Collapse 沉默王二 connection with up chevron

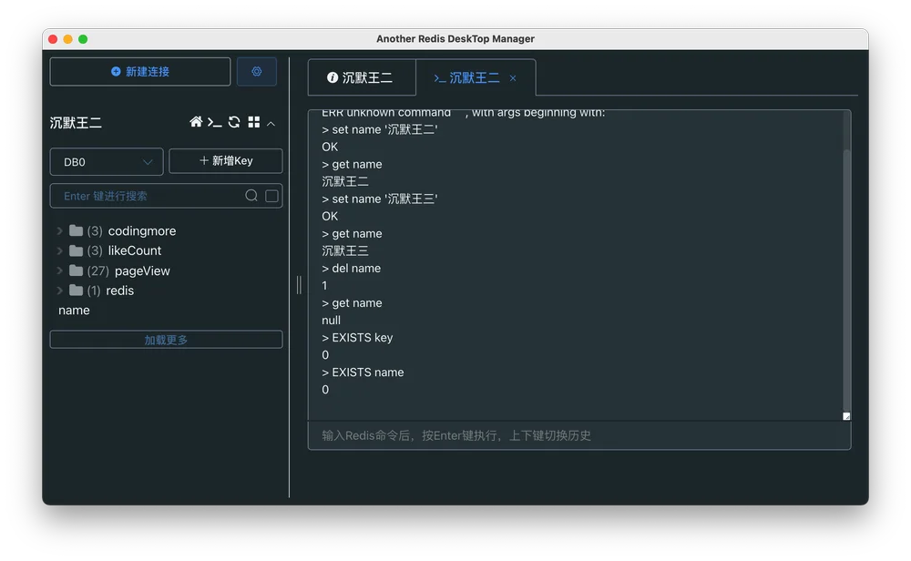click(271, 123)
